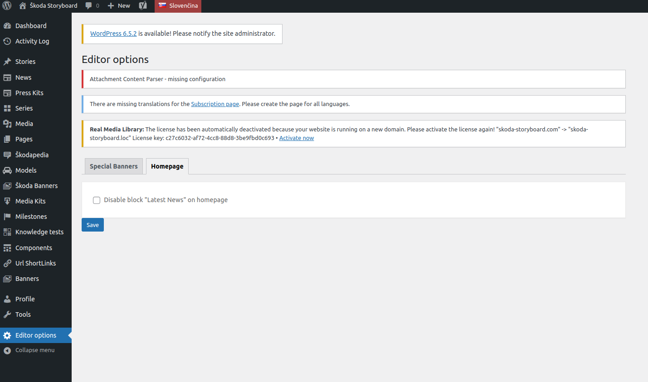Viewport: 648px width, 382px height.
Task: Open the Editor options menu item
Action: click(x=36, y=335)
